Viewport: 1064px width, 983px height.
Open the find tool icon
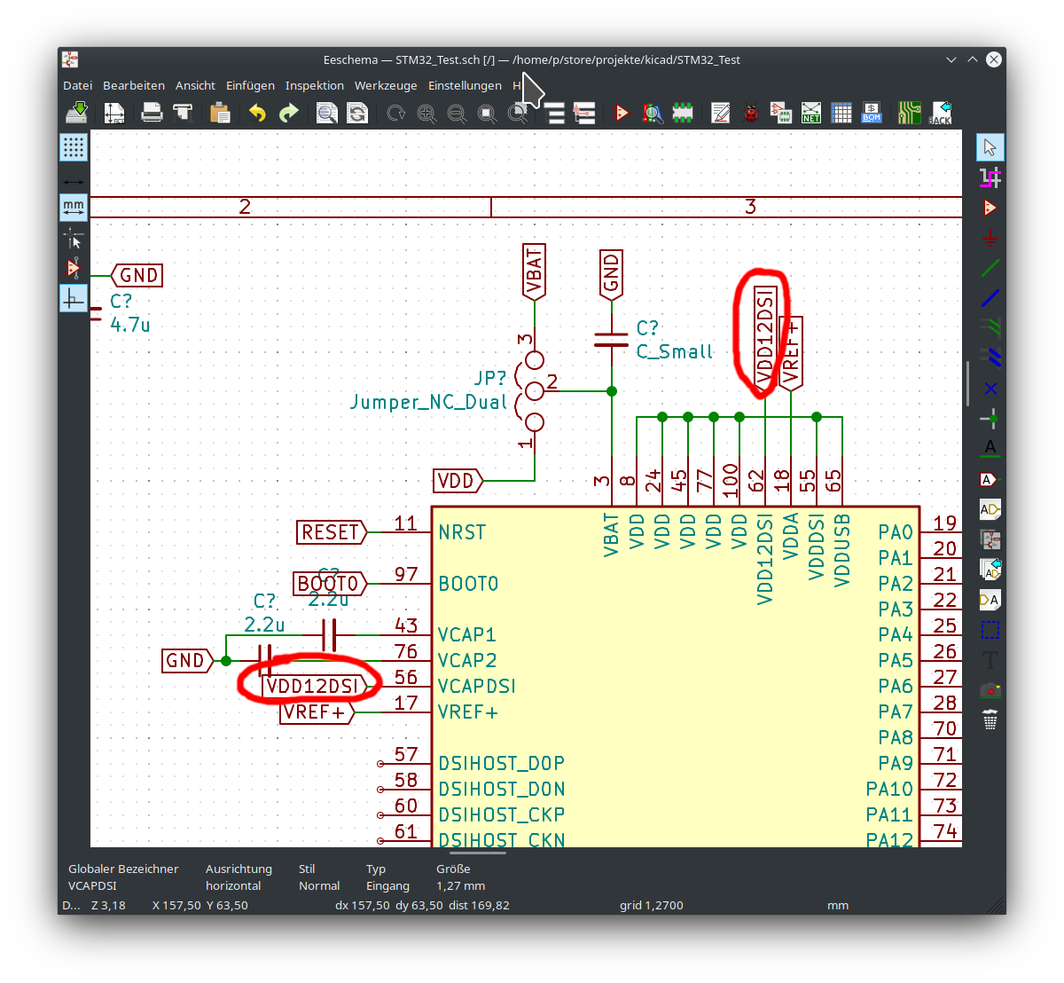point(326,113)
